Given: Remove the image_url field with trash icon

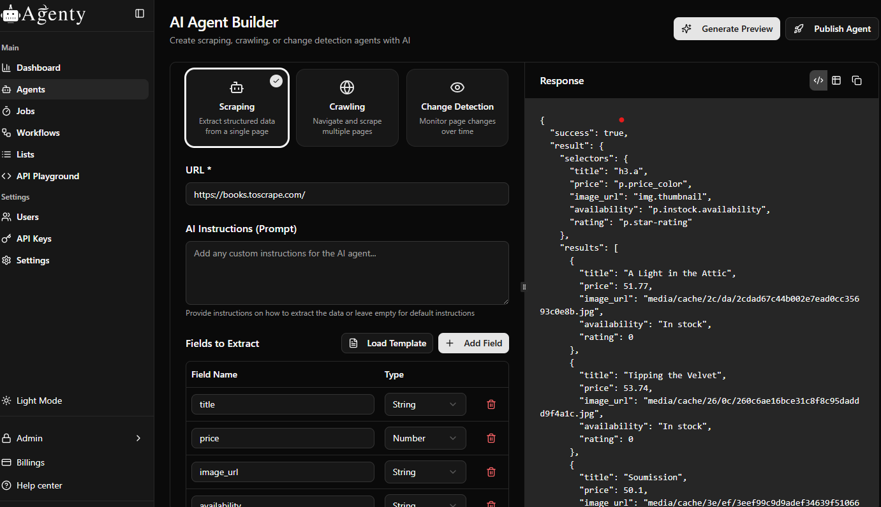Looking at the screenshot, I should coord(491,472).
